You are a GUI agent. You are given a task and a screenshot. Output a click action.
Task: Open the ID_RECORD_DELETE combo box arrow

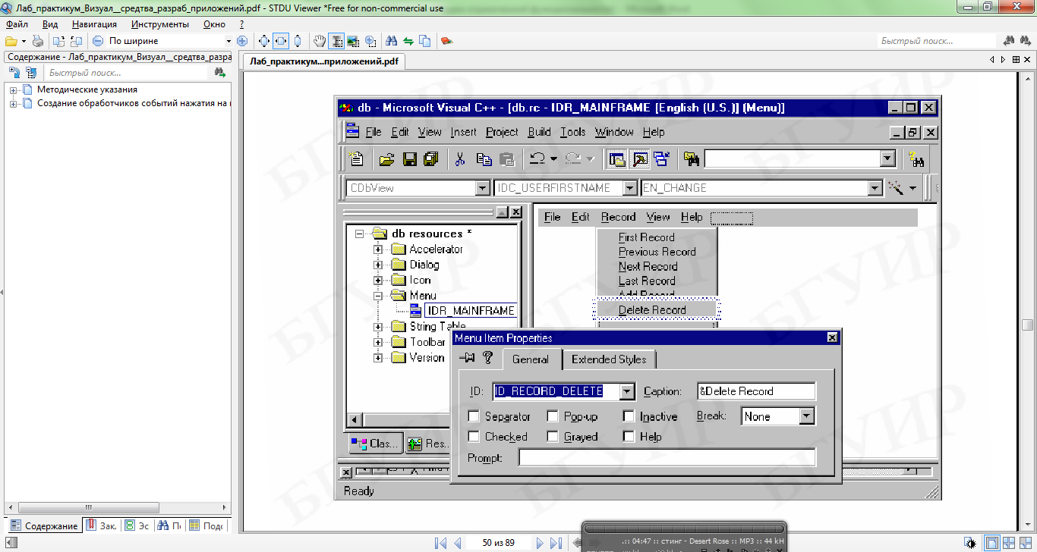click(627, 391)
